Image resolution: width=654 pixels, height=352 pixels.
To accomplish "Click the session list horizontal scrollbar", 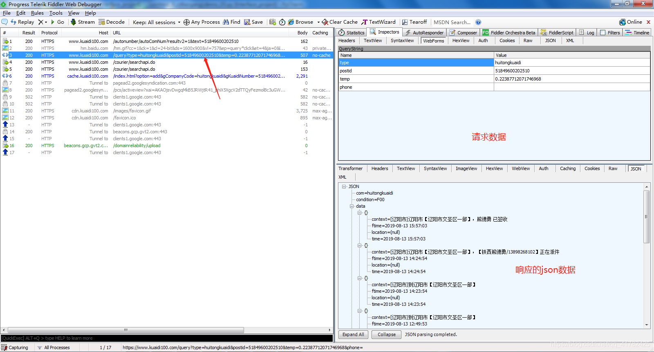I will tap(126, 330).
